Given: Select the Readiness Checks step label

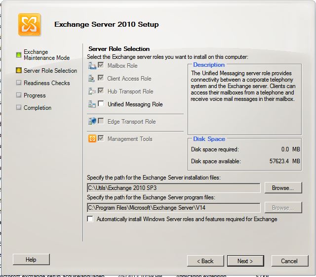Looking at the screenshot, I should (x=47, y=83).
